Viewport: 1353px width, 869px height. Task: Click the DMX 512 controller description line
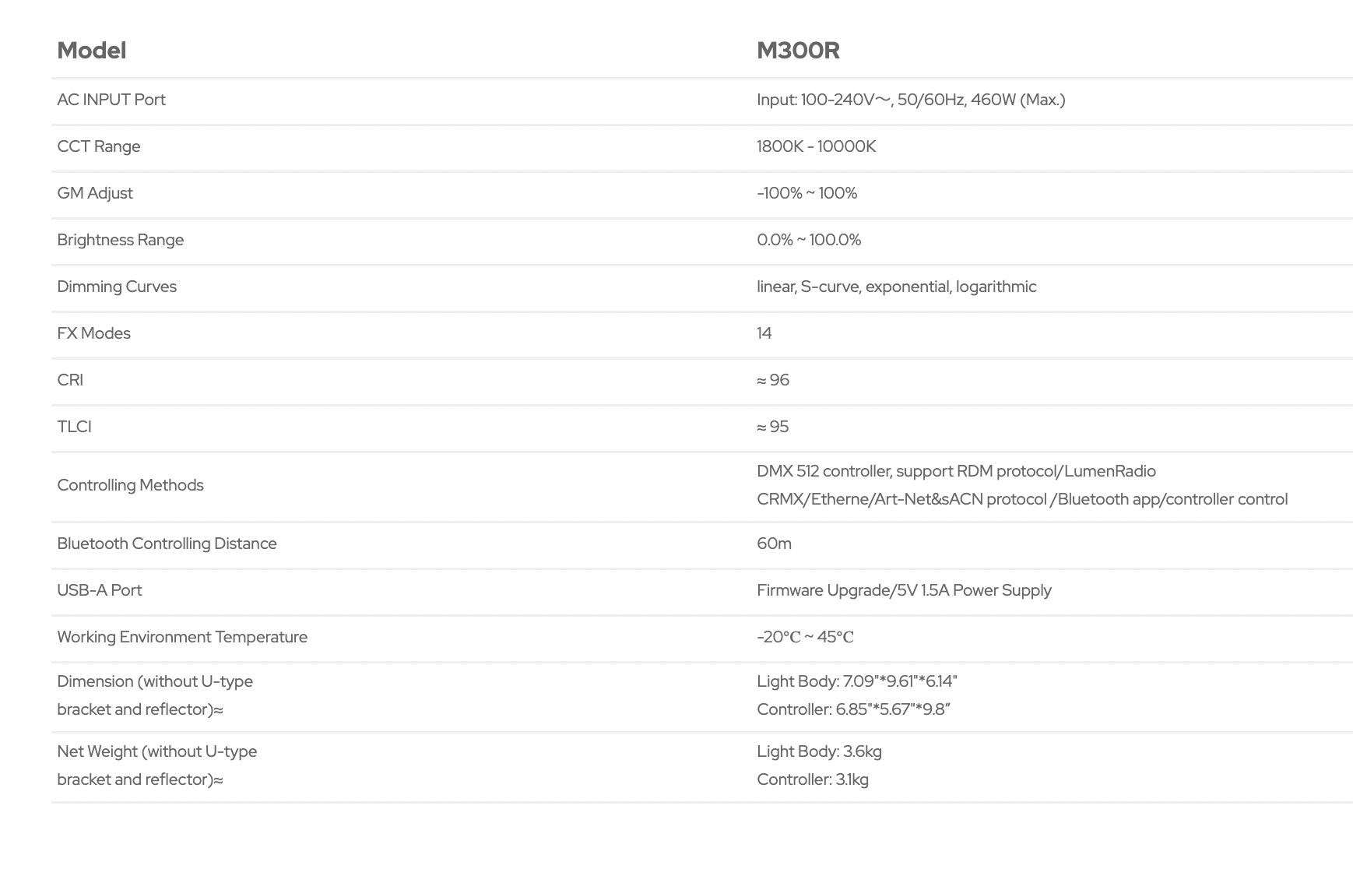click(956, 471)
